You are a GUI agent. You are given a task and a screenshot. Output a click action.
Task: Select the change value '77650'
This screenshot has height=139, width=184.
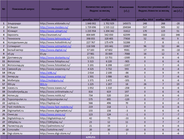click(x=127, y=39)
